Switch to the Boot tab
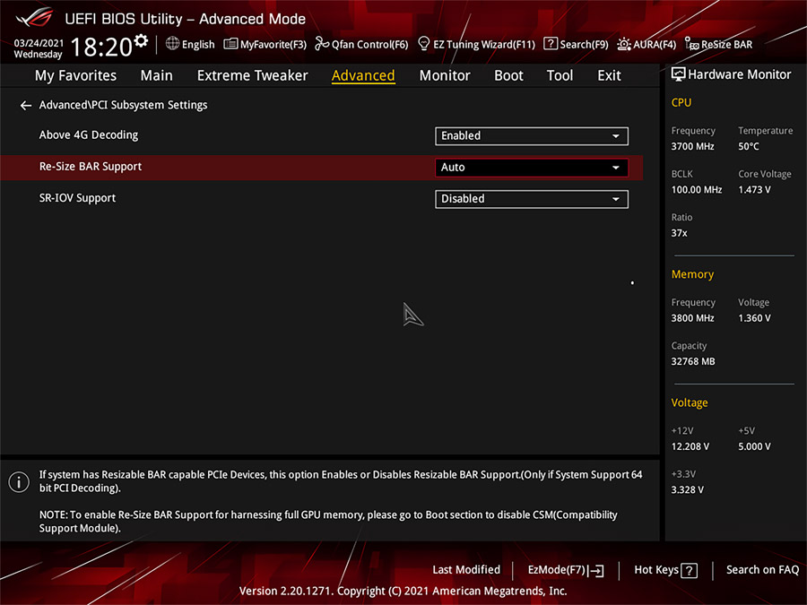807x605 pixels. 508,75
